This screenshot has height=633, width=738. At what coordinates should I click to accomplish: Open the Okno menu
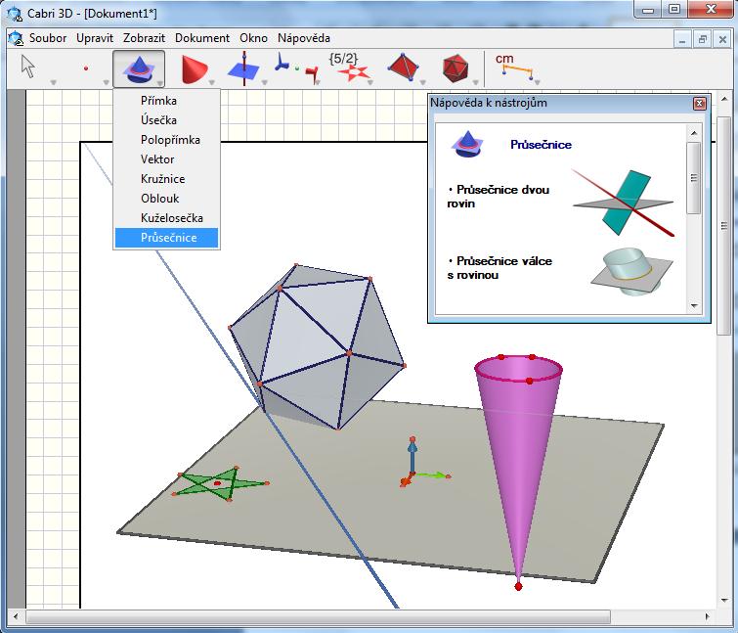(254, 38)
